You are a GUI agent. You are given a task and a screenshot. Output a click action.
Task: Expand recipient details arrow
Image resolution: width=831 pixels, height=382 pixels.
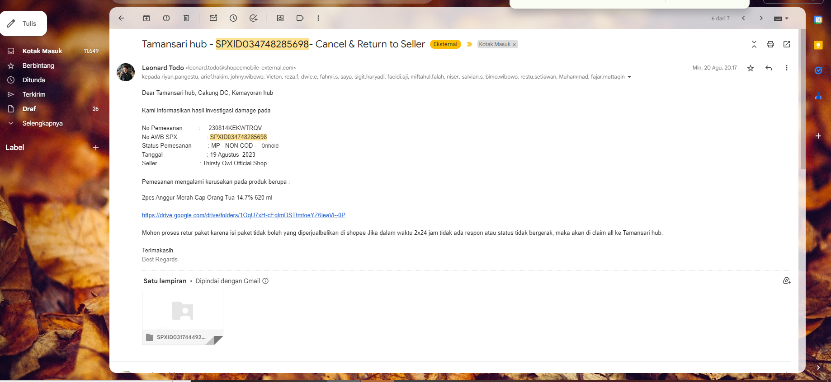click(629, 77)
